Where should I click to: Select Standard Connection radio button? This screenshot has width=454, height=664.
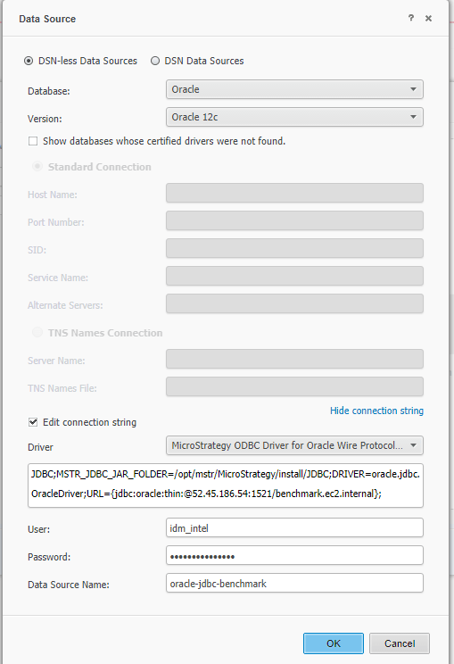[x=37, y=166]
